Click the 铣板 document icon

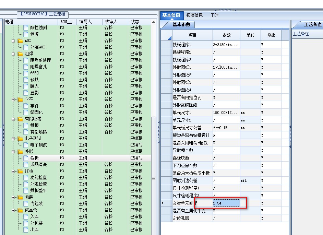point(26,158)
